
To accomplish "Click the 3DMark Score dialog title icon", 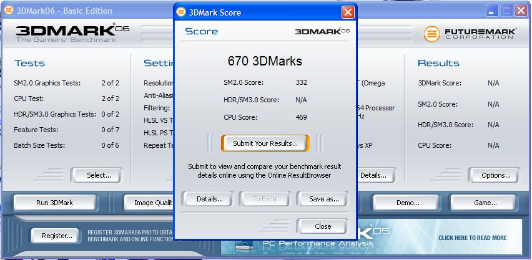I will point(182,12).
